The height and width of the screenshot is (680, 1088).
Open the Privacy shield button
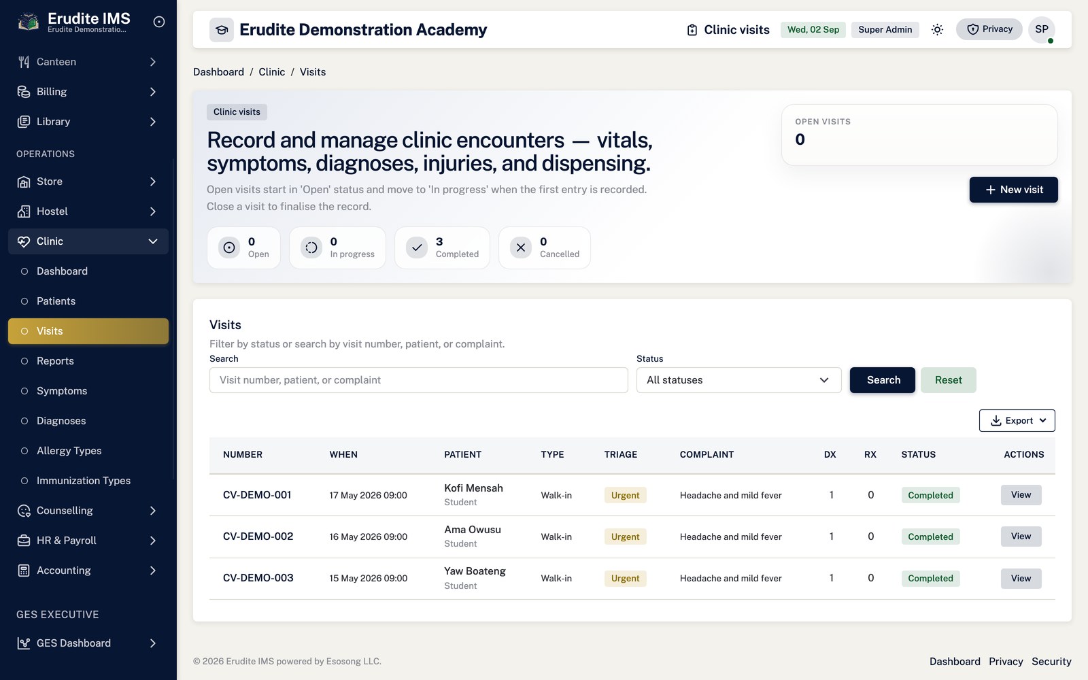989,29
